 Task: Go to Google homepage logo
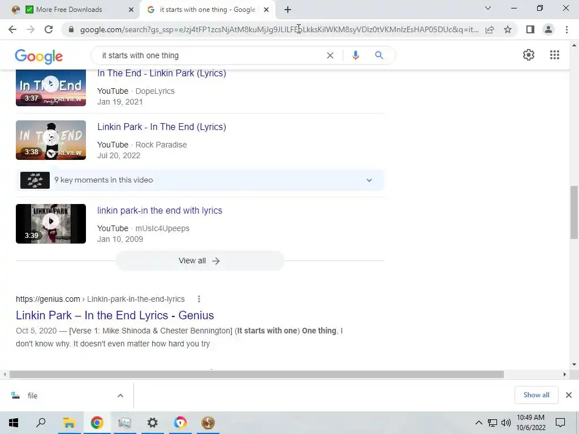click(39, 57)
